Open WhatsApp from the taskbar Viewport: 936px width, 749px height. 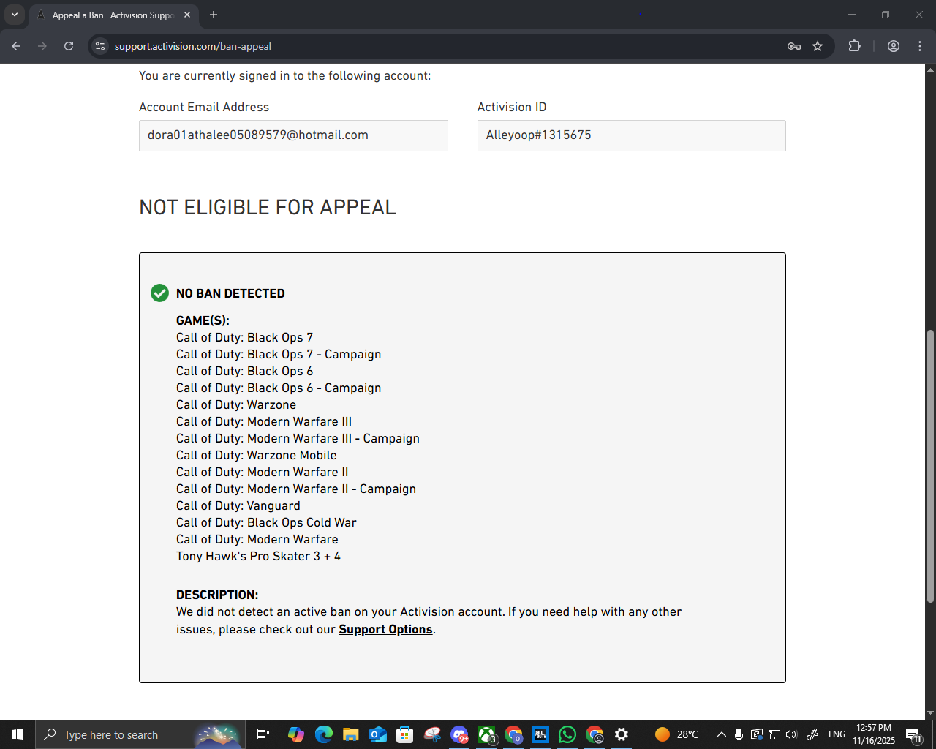(x=567, y=734)
